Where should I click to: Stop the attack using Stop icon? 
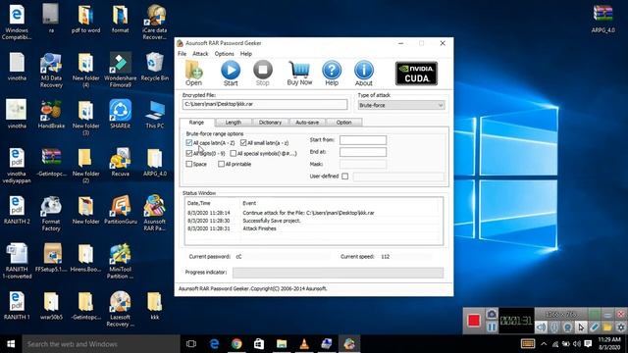(263, 74)
